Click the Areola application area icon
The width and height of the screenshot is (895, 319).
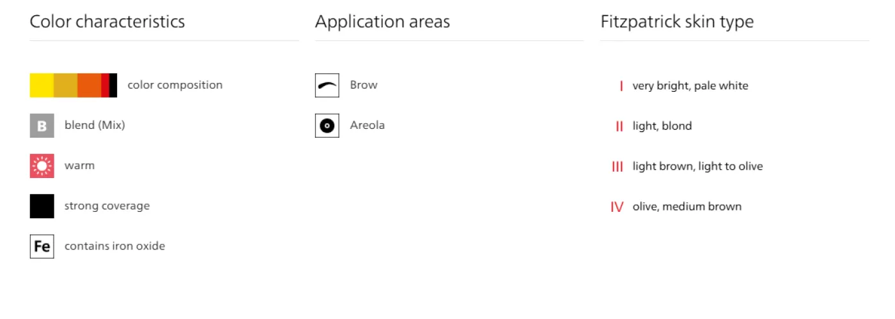(x=327, y=126)
